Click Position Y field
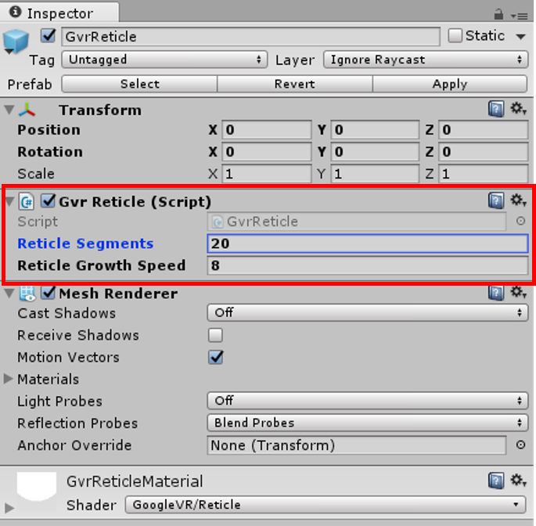 pyautogui.click(x=375, y=130)
